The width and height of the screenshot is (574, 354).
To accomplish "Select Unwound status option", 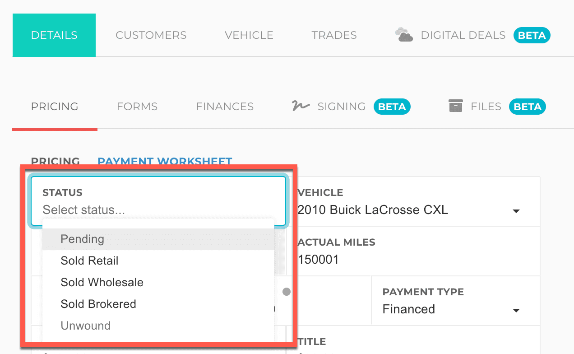I will pos(86,326).
